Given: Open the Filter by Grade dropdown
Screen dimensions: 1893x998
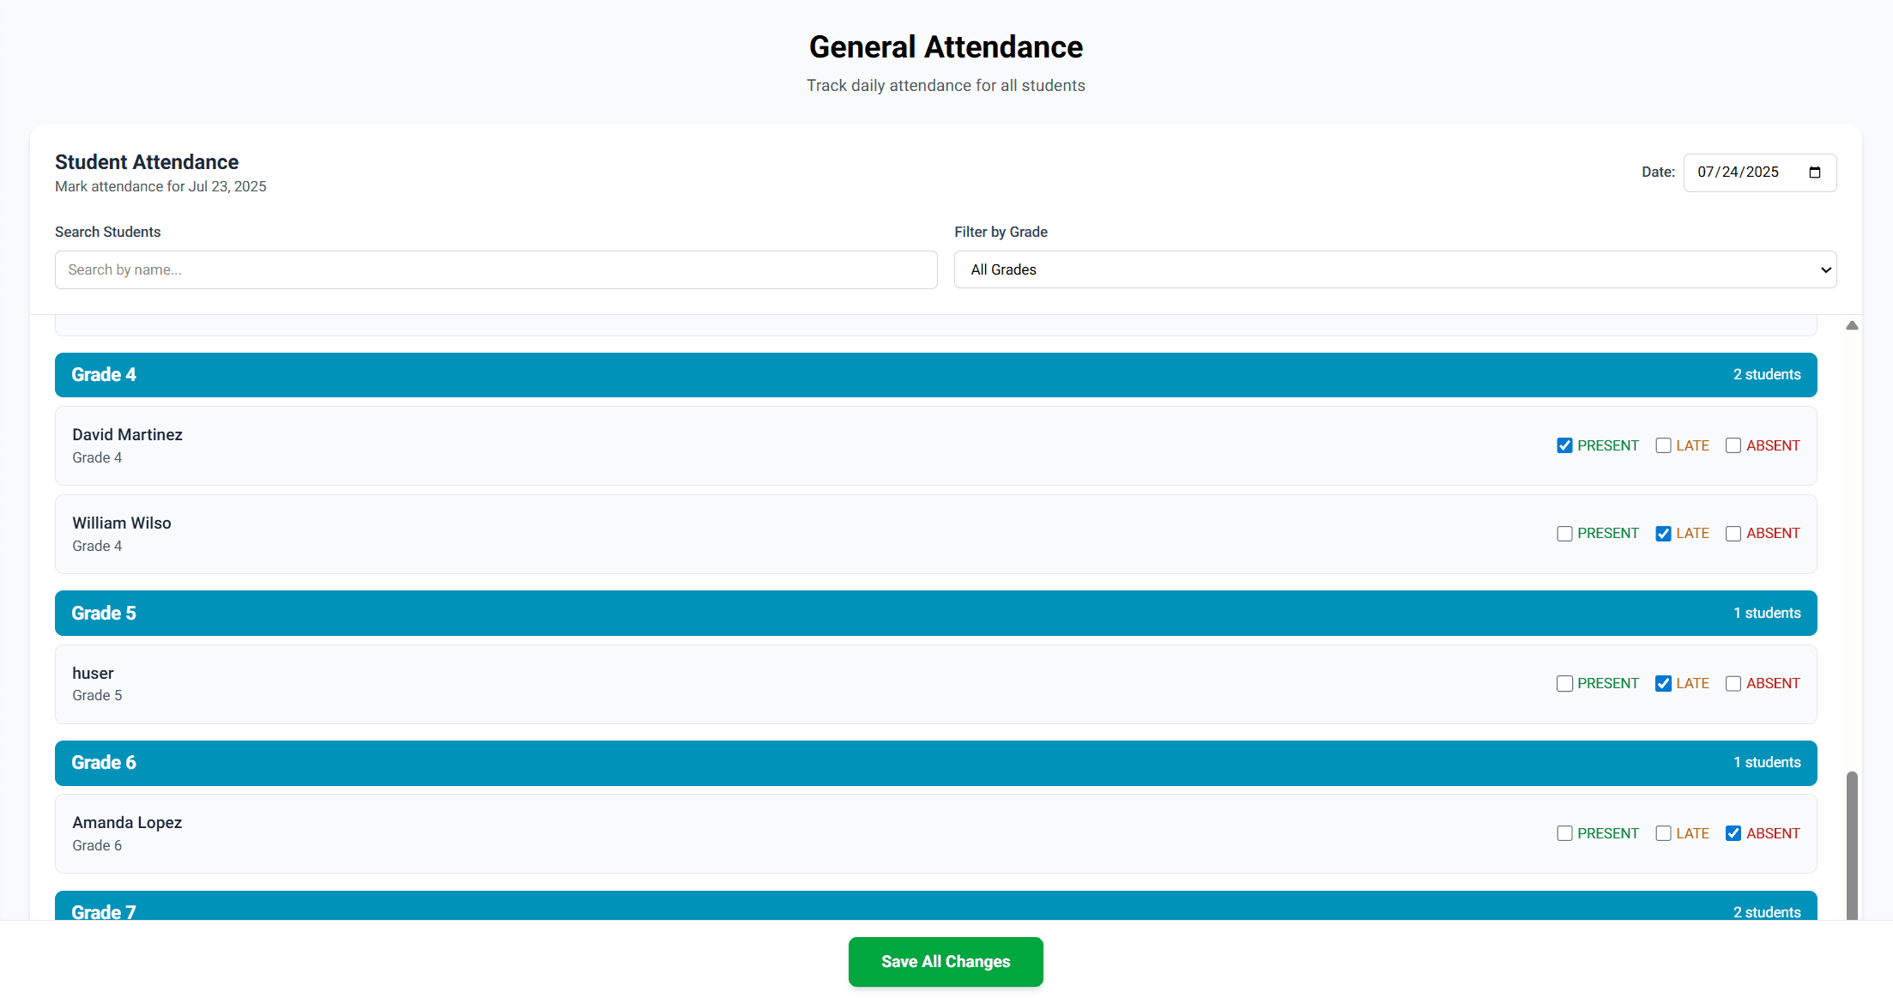Looking at the screenshot, I should pyautogui.click(x=1394, y=269).
